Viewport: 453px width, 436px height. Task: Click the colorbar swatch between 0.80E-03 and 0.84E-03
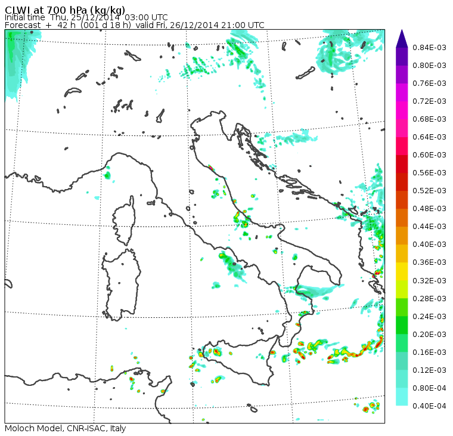[402, 57]
